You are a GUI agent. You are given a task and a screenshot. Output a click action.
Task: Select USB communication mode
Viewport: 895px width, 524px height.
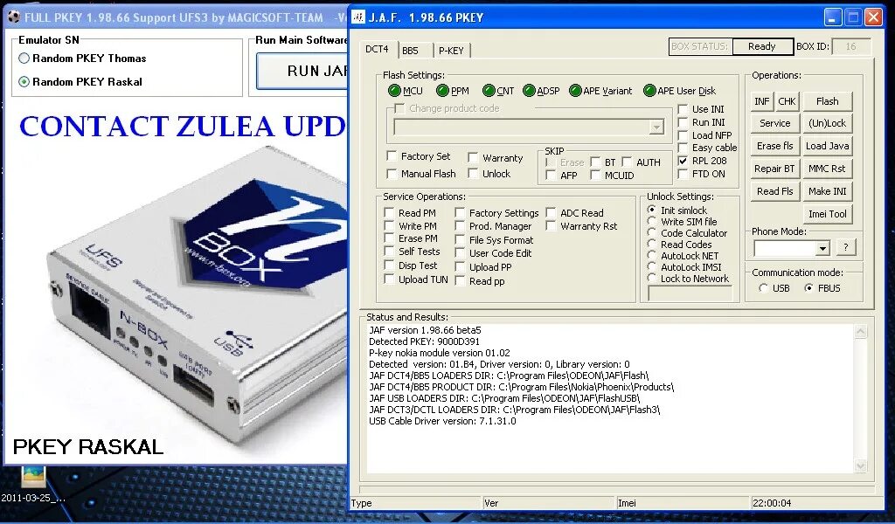pyautogui.click(x=763, y=288)
